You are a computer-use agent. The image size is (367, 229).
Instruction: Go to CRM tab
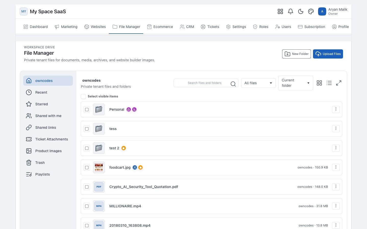187,27
